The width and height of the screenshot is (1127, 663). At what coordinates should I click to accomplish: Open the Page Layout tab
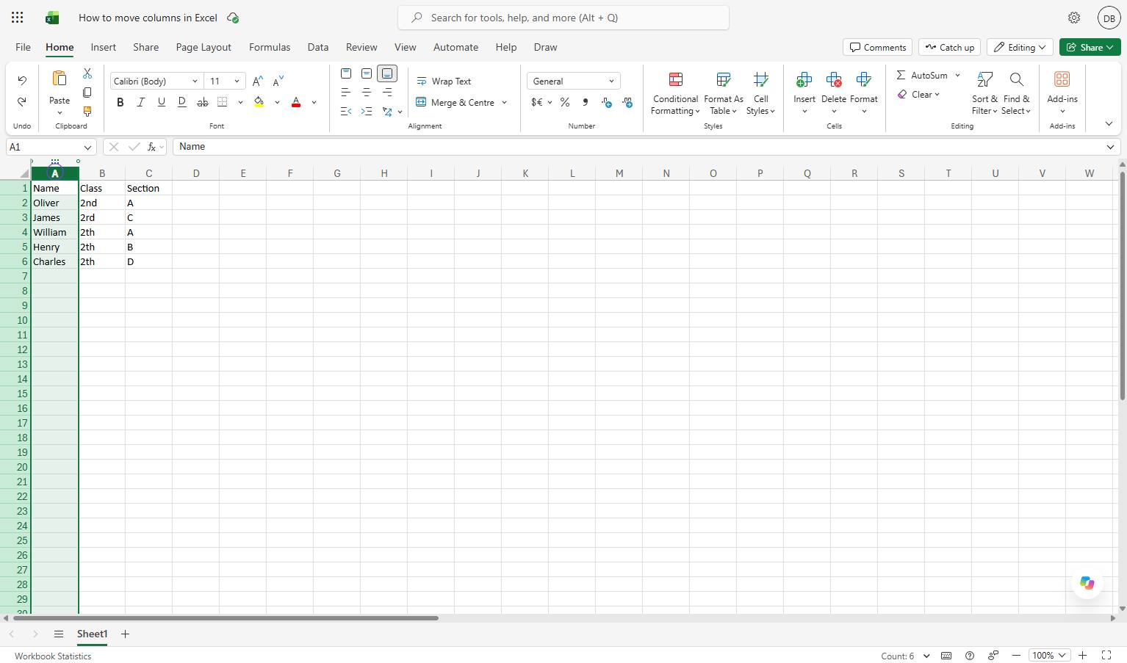[204, 47]
